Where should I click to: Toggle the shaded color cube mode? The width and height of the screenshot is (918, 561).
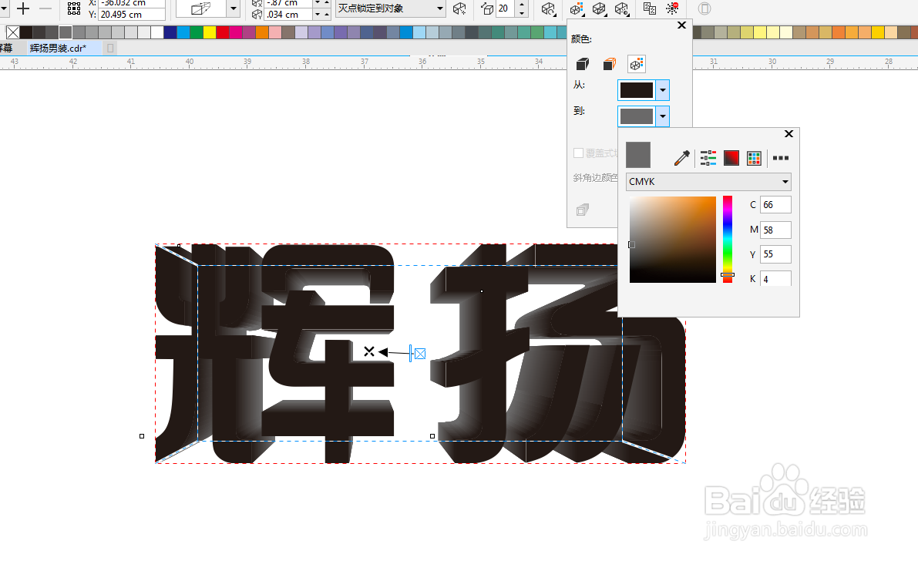pyautogui.click(x=609, y=64)
